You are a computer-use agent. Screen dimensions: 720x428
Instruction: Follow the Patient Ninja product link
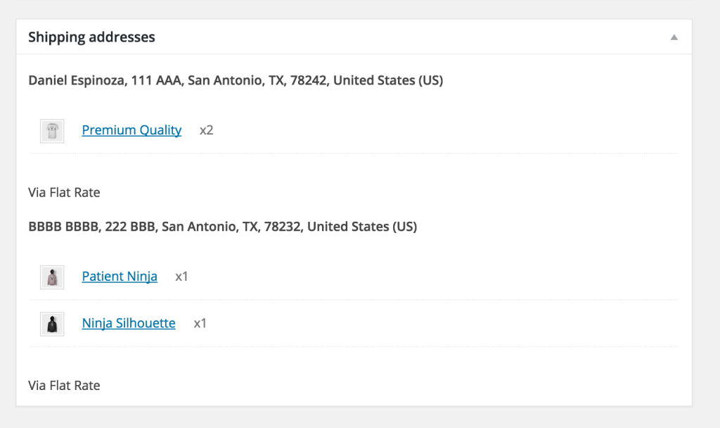click(120, 277)
